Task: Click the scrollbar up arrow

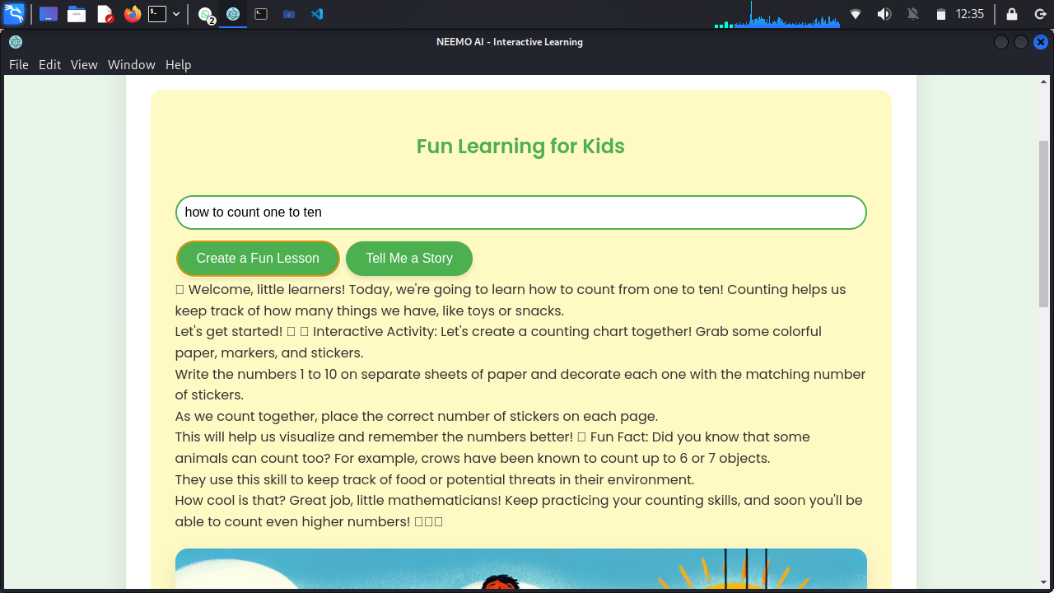Action: (x=1044, y=82)
